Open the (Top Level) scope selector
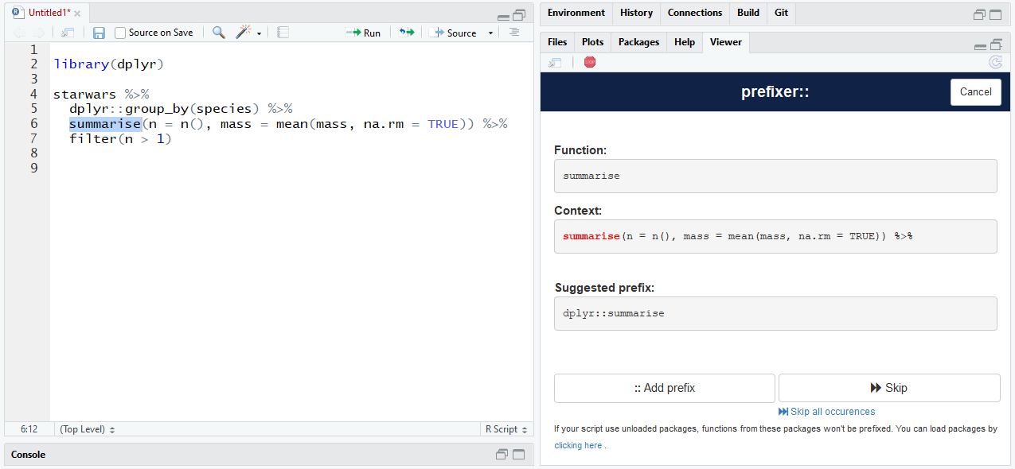 (88, 429)
